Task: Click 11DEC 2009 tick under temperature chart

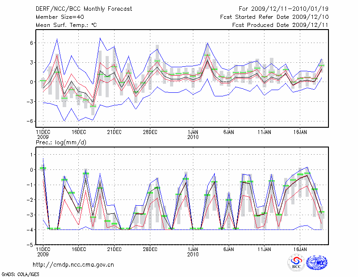Action: [43, 134]
